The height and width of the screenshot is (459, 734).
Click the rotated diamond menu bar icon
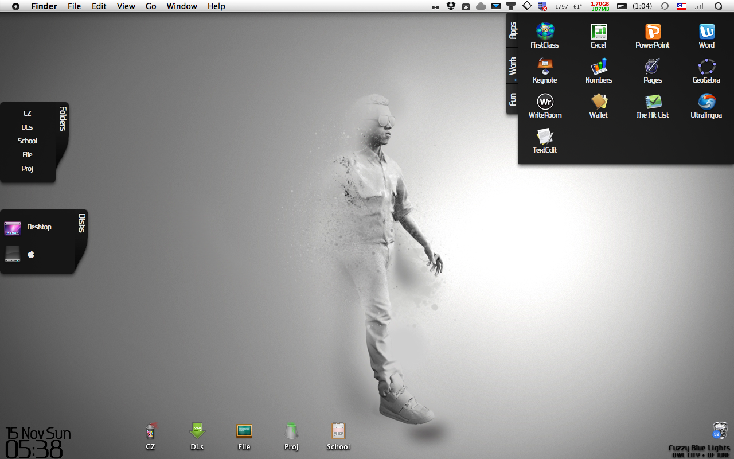click(527, 6)
